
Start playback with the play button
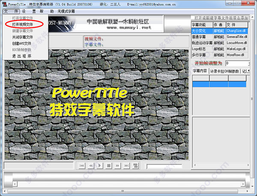tap(99, 166)
